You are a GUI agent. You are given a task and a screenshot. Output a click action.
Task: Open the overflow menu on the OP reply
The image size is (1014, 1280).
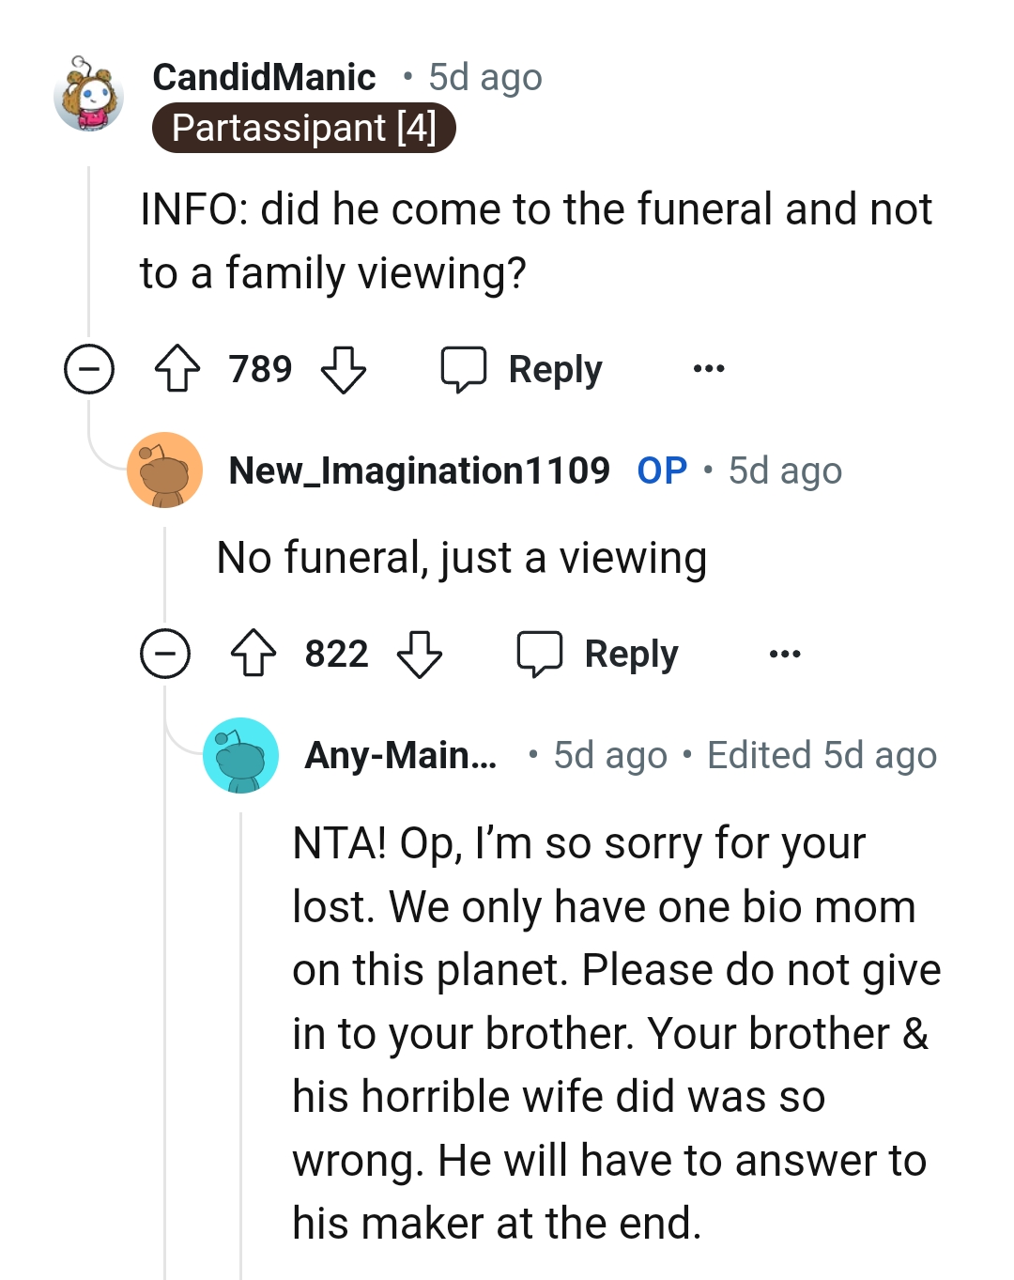(785, 654)
